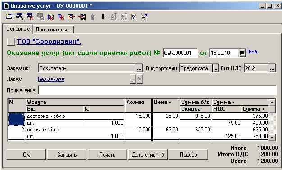Switch to the Дополнительно tab

point(54,30)
